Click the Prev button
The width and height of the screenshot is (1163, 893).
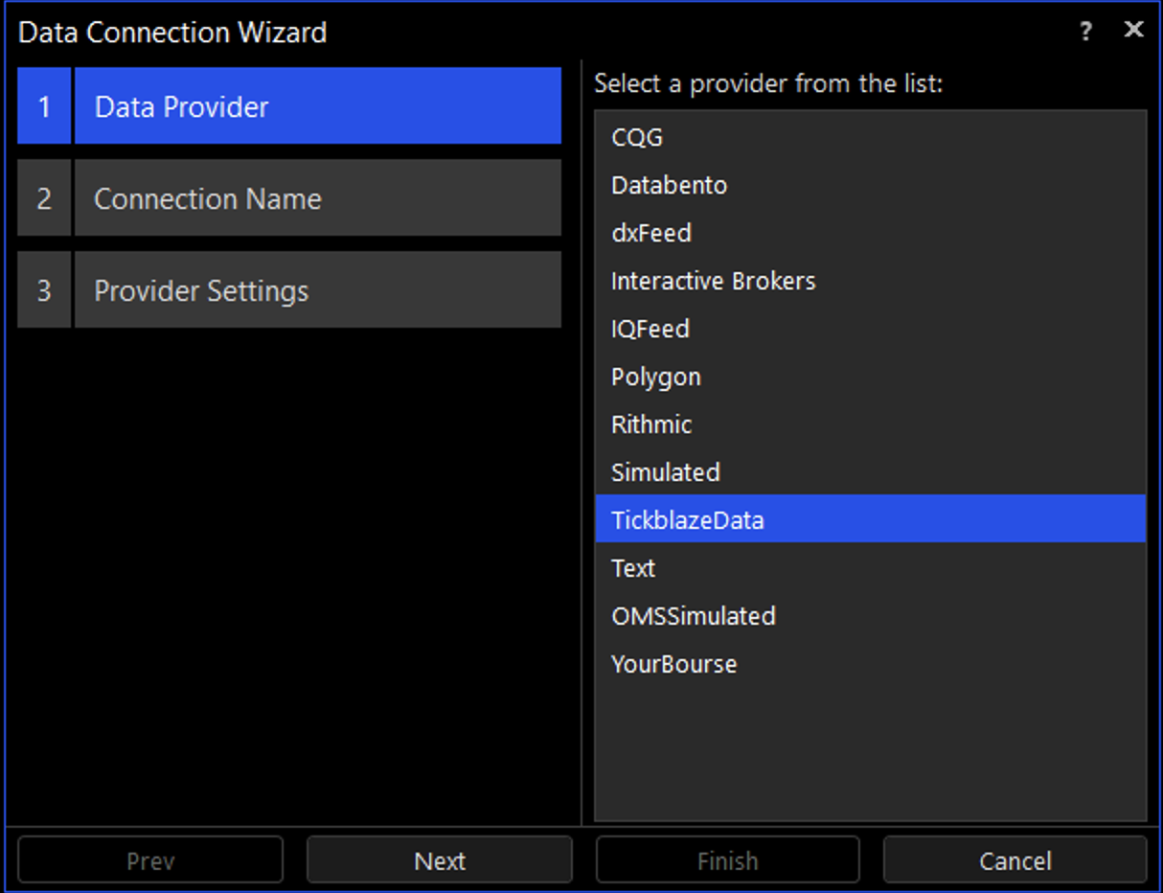coord(150,859)
